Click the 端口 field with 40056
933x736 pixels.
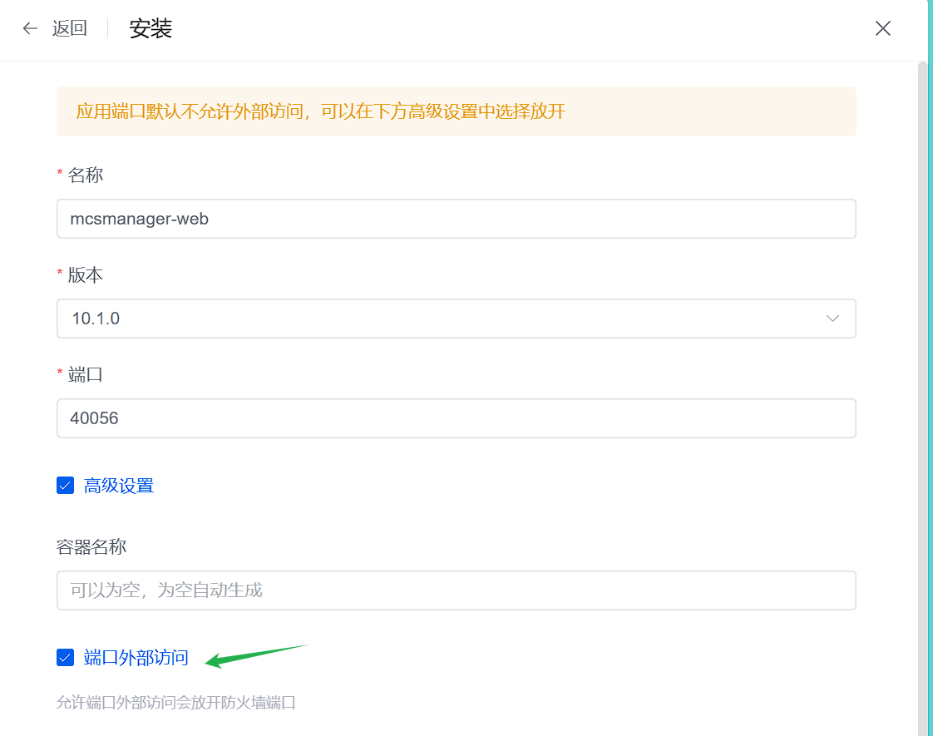tap(456, 418)
